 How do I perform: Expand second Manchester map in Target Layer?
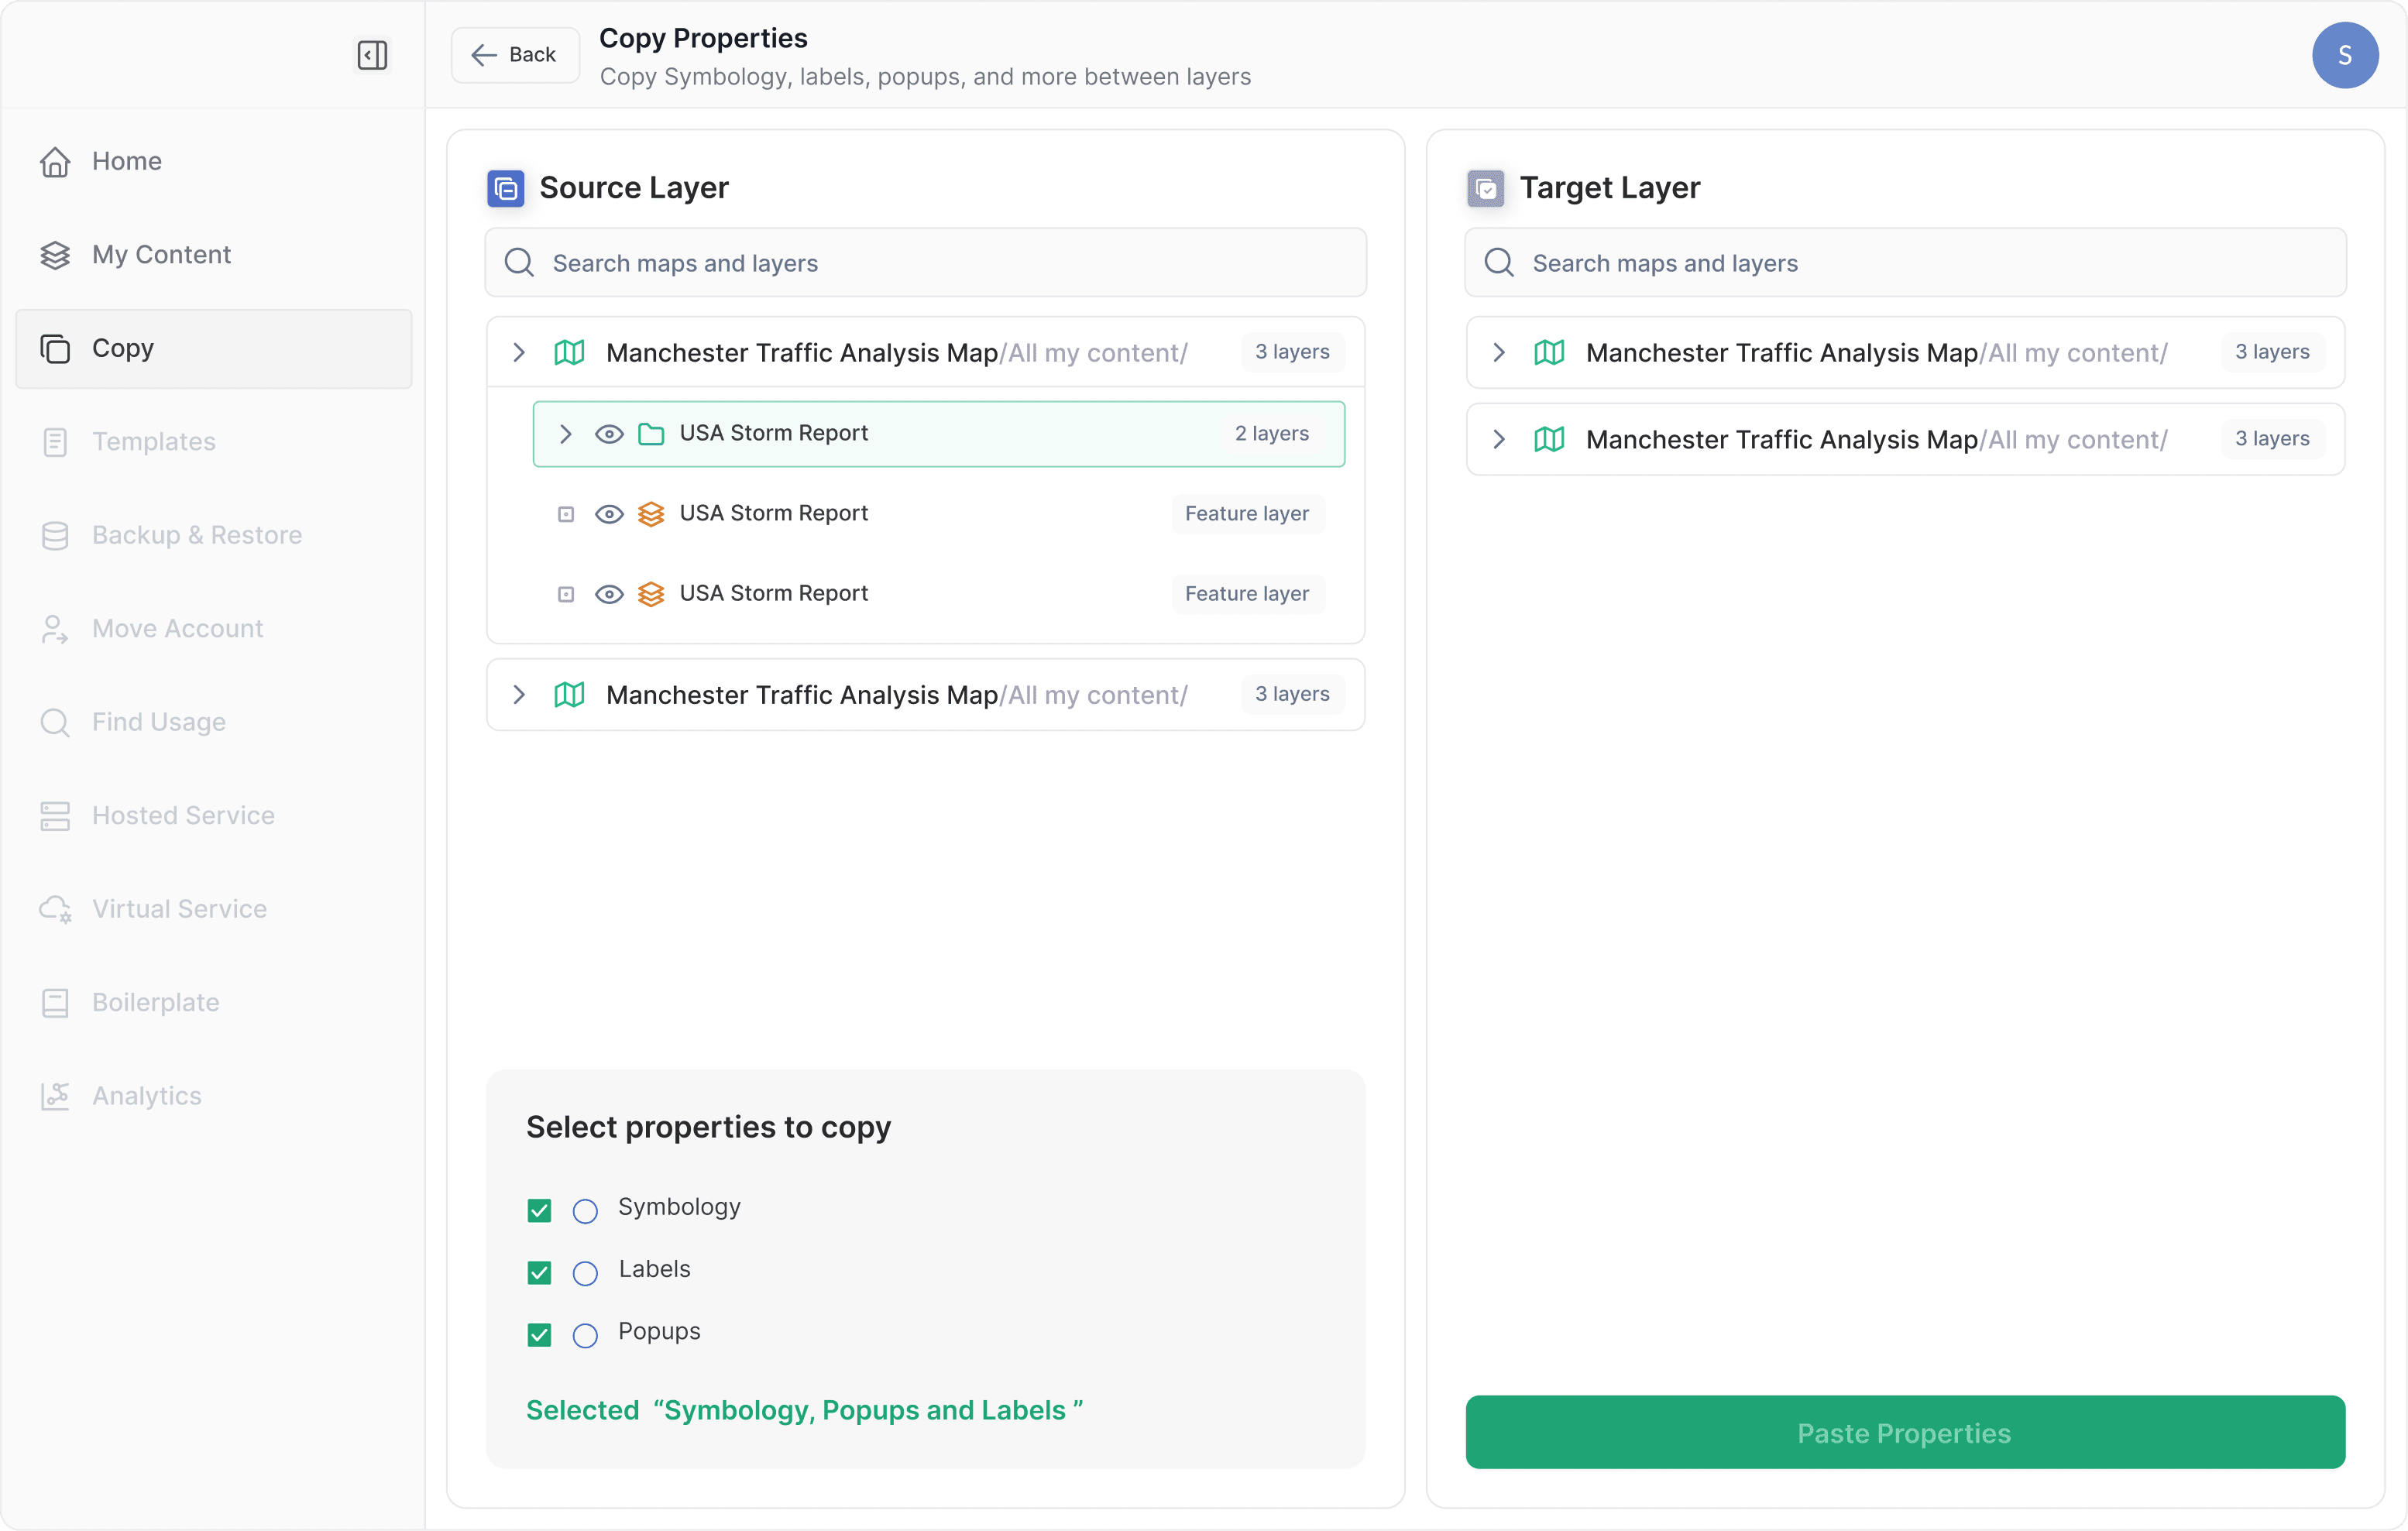pos(1498,440)
